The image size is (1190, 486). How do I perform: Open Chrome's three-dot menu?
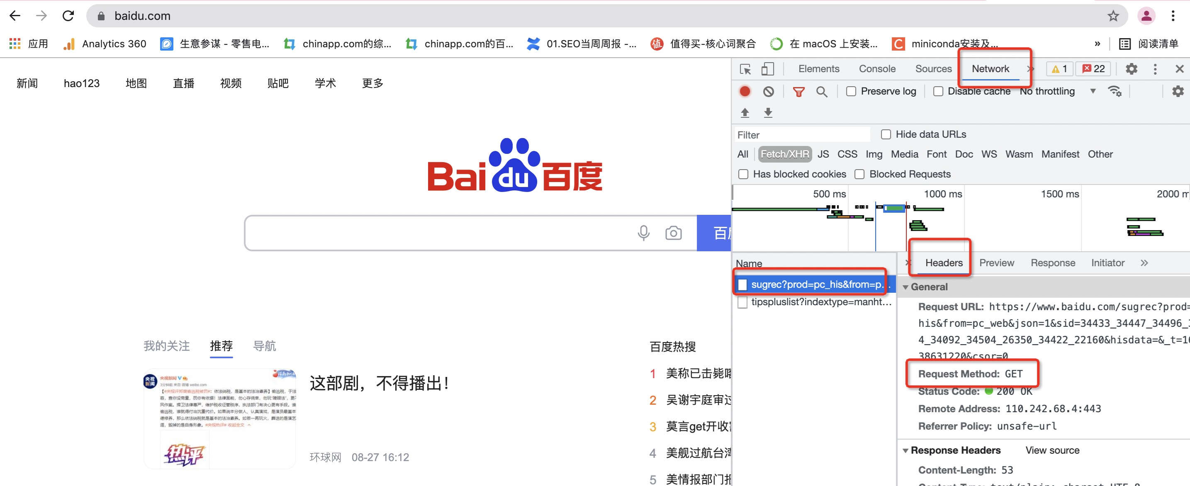tap(1173, 16)
